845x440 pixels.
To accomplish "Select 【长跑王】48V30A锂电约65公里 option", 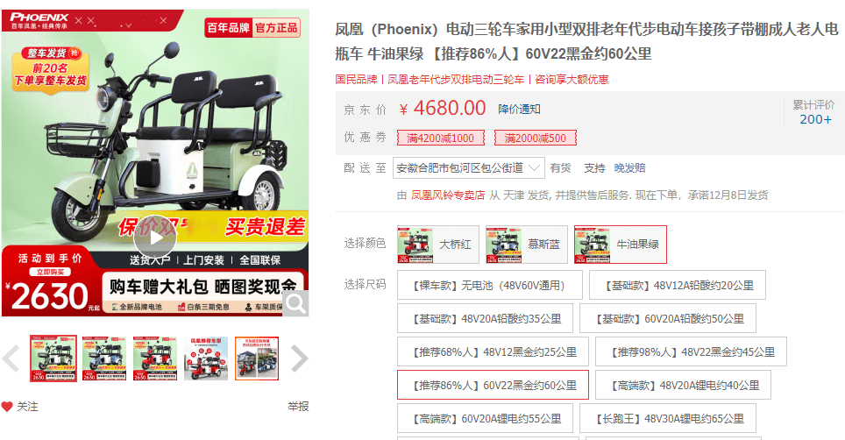I will [668, 418].
